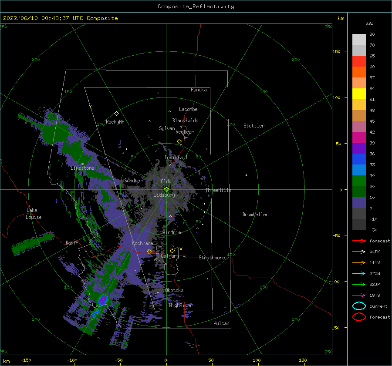Image resolution: width=392 pixels, height=366 pixels.
Task: Click the white 04DK arrow icon
Action: [359, 252]
